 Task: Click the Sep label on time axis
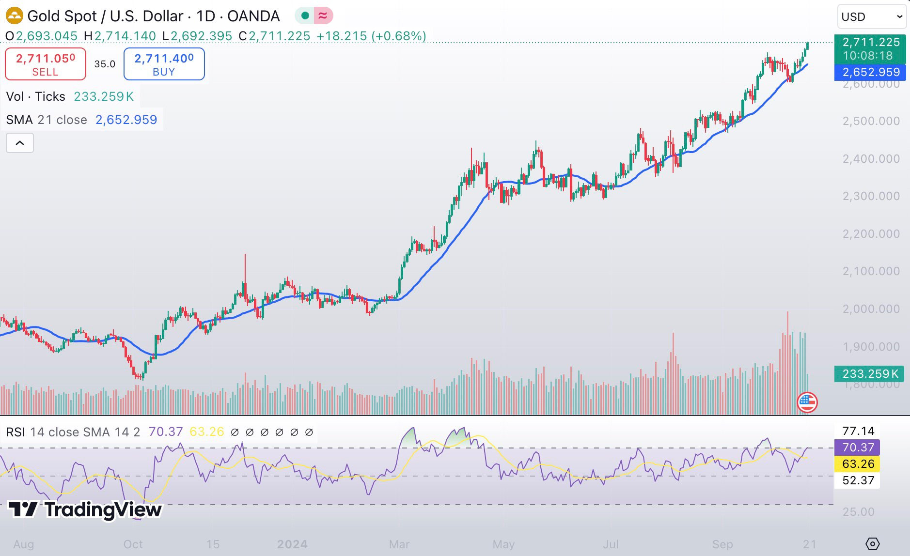pyautogui.click(x=722, y=544)
